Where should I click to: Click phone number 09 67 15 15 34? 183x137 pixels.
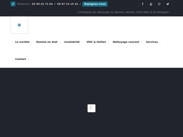67,4
